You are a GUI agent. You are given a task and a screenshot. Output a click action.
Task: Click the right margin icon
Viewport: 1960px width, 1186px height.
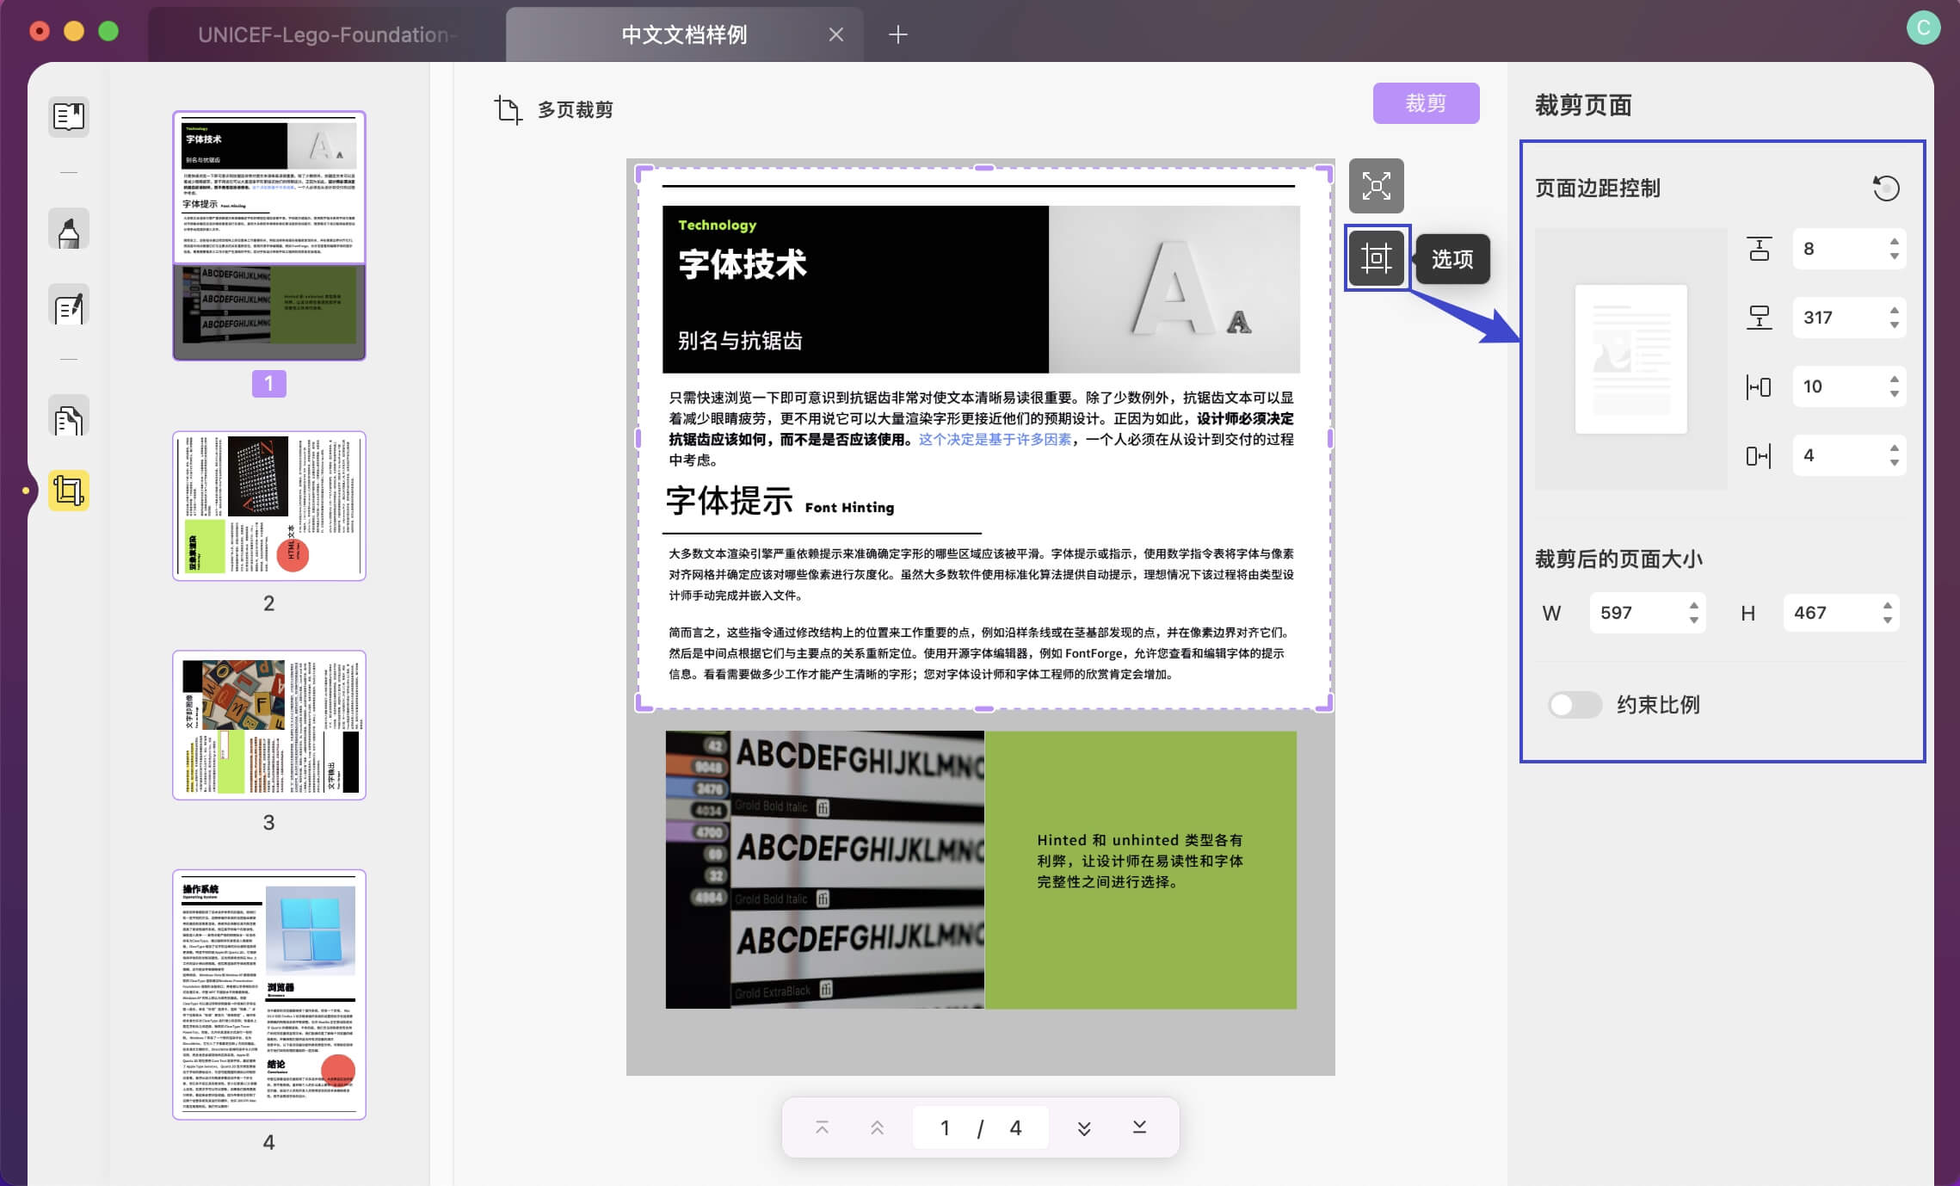(1759, 455)
